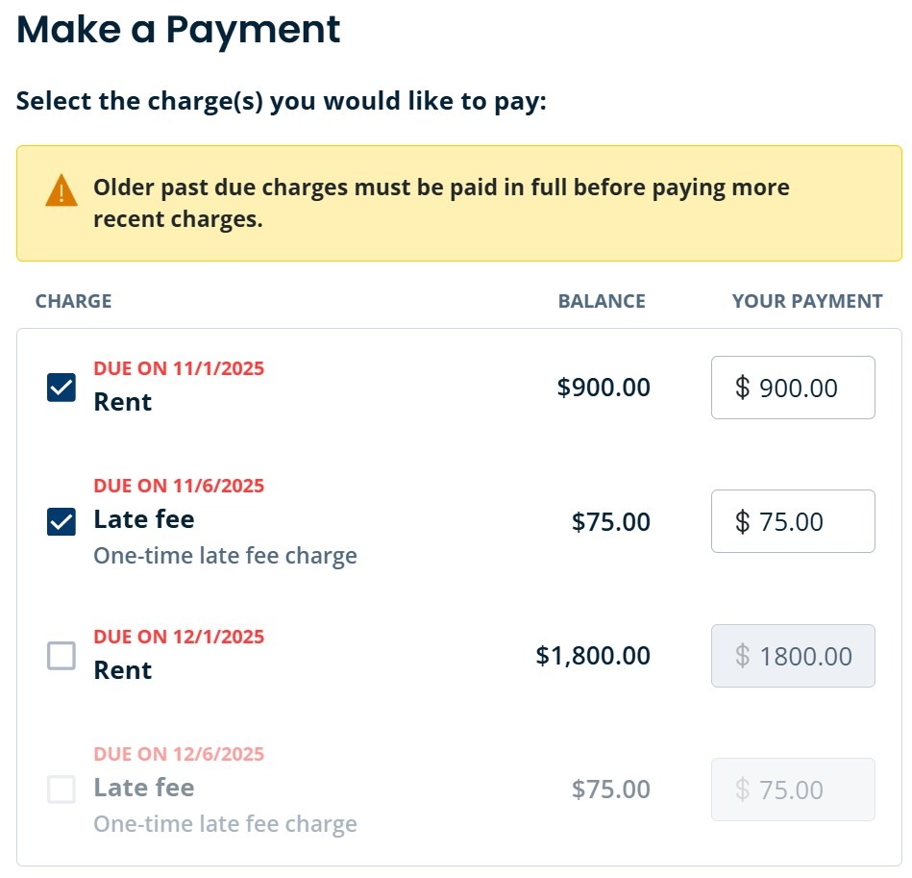This screenshot has height=878, width=912.
Task: Click the DUE ON 11/1/2025 label
Action: click(x=179, y=368)
